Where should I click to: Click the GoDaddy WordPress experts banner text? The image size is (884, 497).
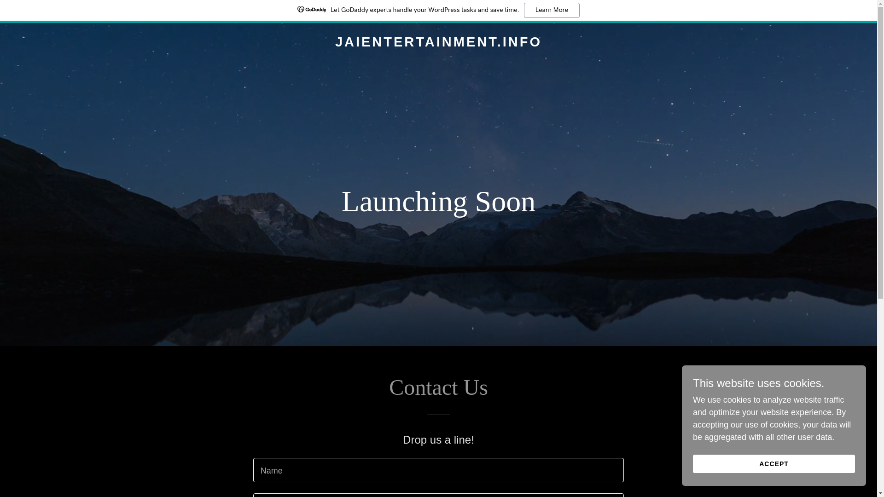point(424,10)
